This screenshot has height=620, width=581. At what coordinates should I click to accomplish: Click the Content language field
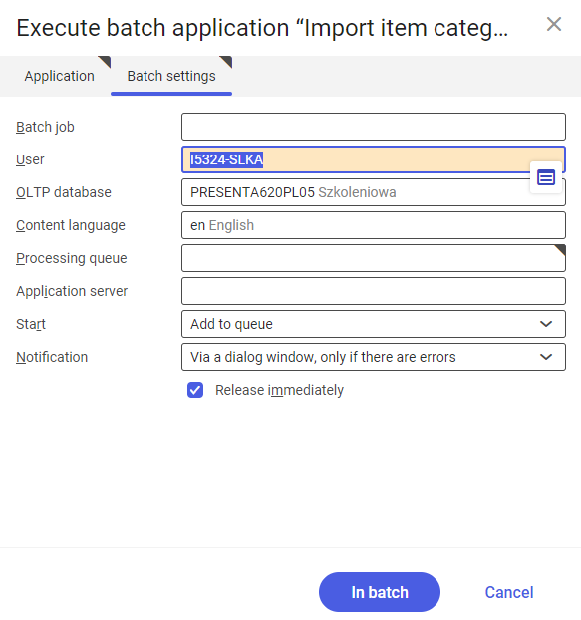pos(374,225)
